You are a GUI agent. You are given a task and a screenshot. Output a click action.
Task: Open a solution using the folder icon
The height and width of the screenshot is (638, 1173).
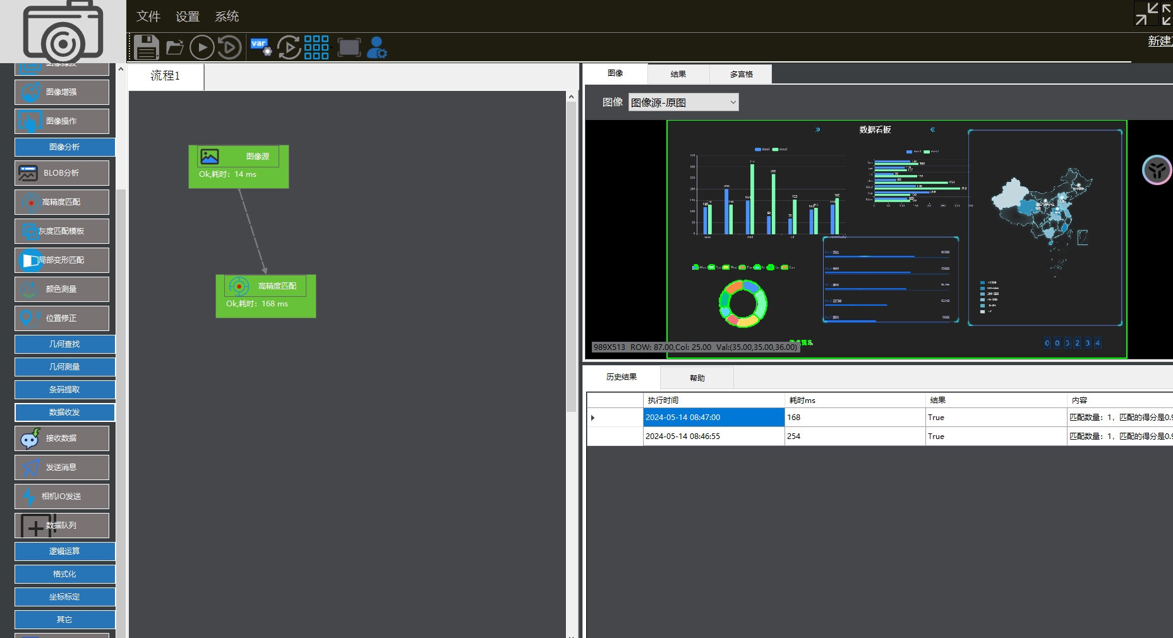pos(174,47)
